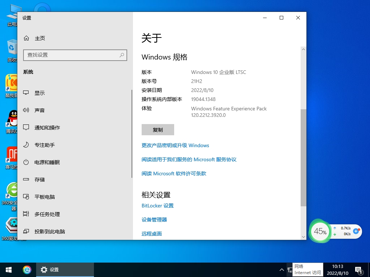Image resolution: width=370 pixels, height=277 pixels.
Task: Open Projecting to this PC settings
Action: (50, 232)
